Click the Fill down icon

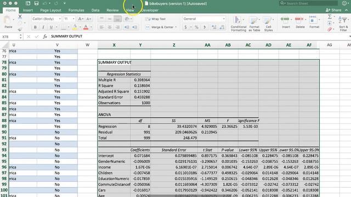[x=330, y=23]
